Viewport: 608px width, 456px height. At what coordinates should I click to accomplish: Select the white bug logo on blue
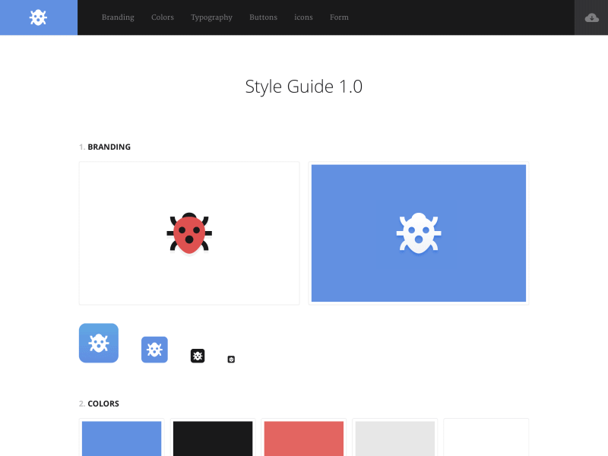click(419, 233)
